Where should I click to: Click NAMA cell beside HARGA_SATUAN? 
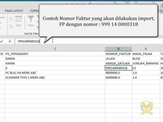click(x=55, y=63)
